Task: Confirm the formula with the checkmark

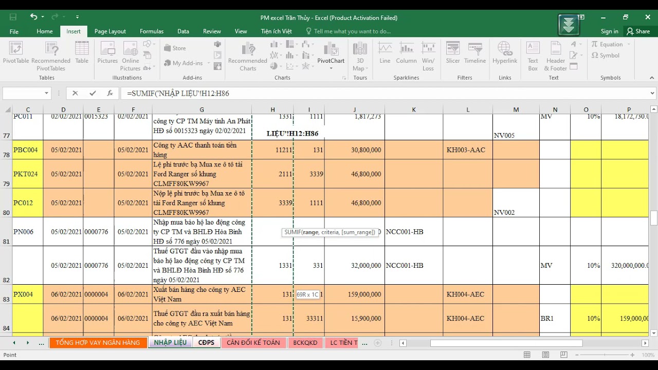Action: 93,93
